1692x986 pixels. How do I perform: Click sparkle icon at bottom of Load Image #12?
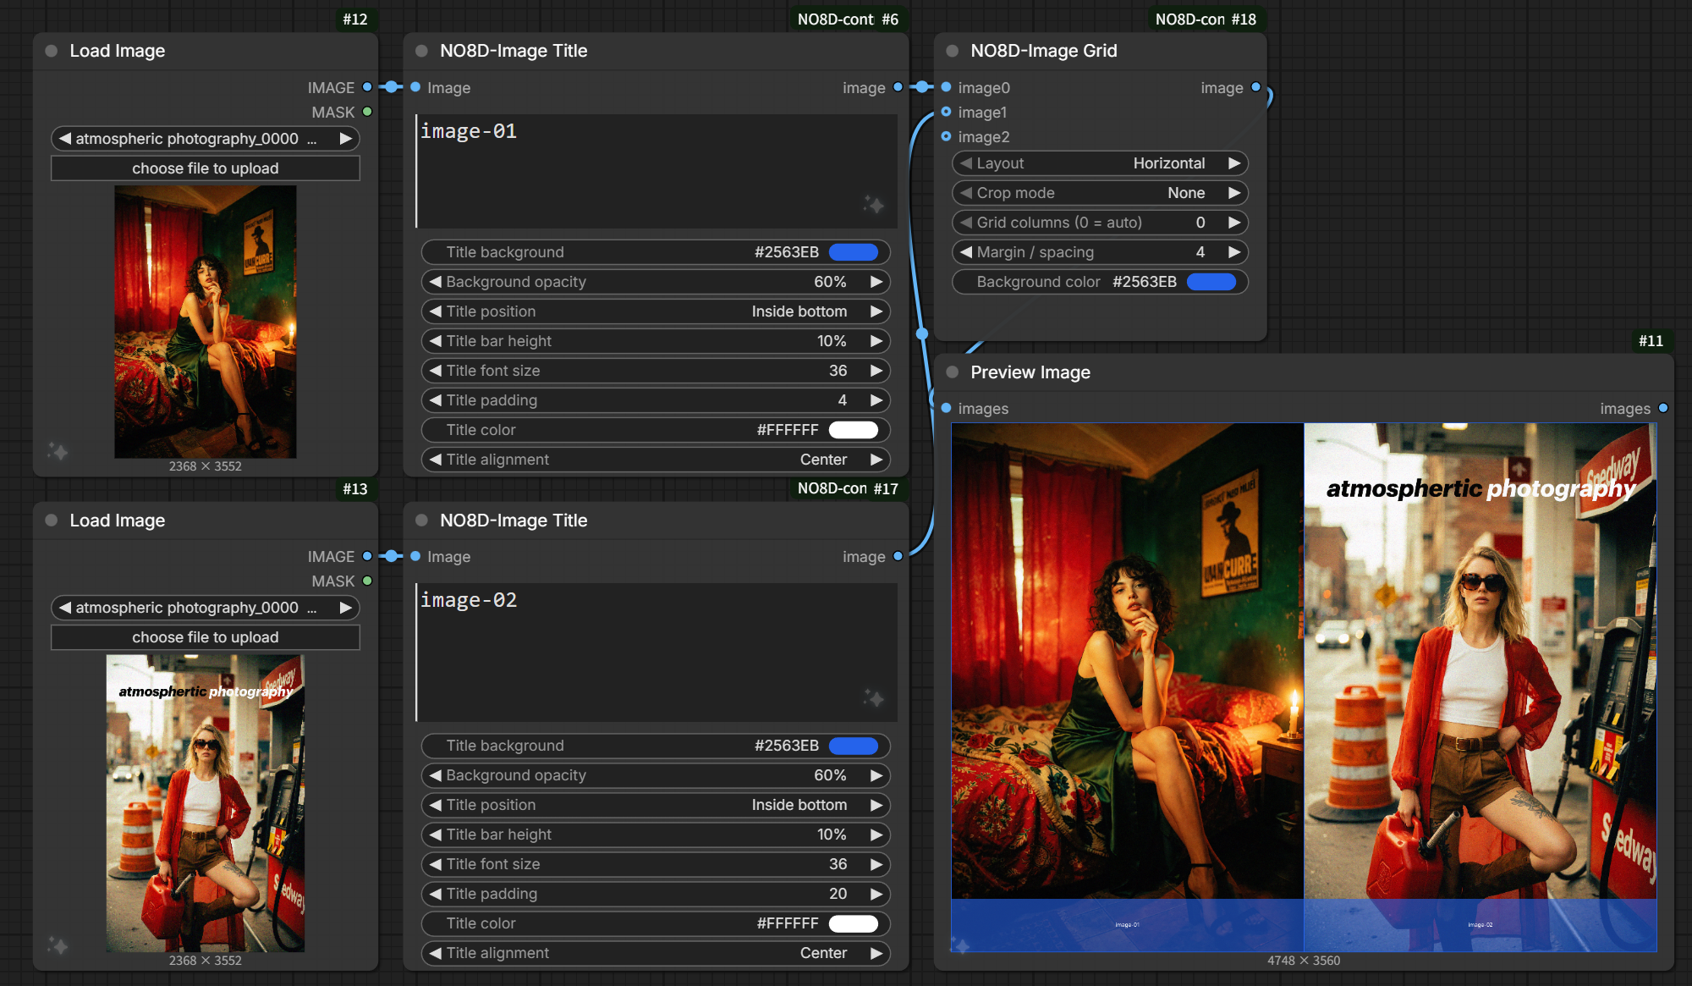[x=58, y=451]
